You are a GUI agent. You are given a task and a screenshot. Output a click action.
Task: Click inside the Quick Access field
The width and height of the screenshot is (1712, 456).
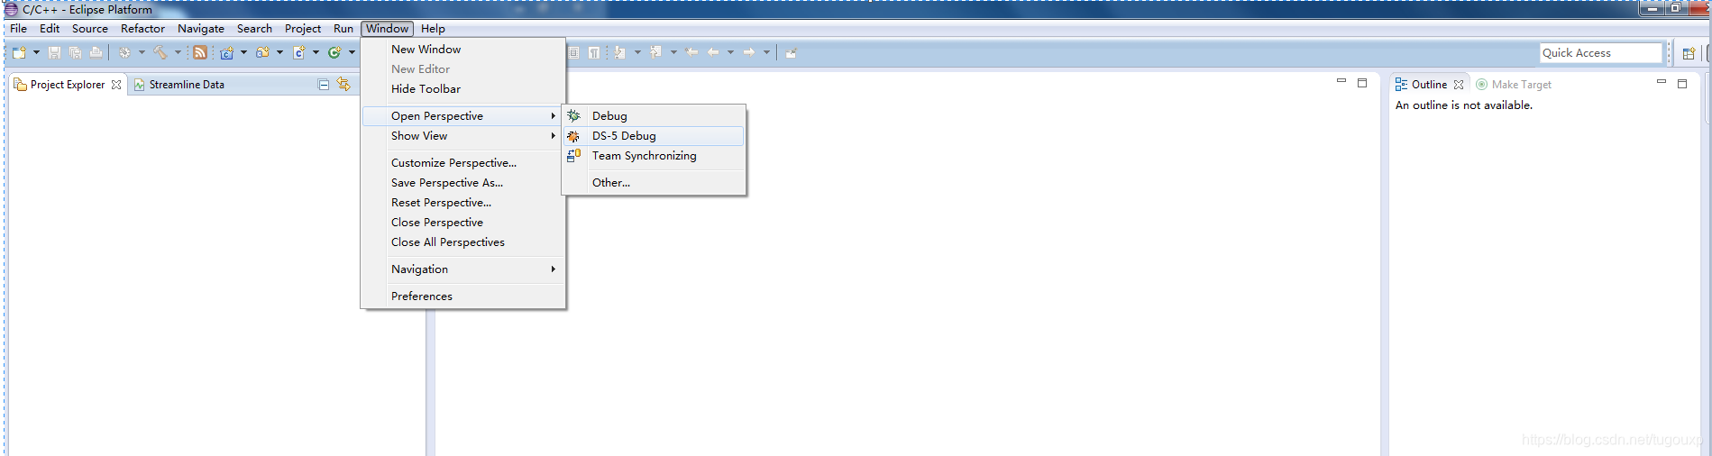pyautogui.click(x=1600, y=53)
